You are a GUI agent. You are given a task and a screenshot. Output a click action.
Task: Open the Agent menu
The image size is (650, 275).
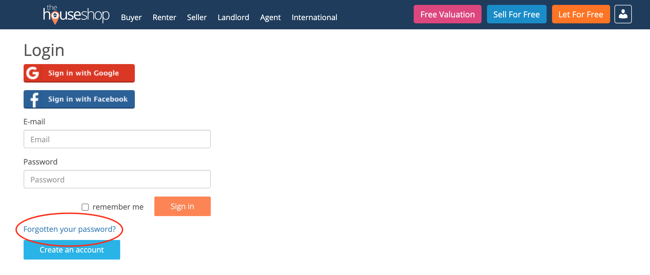click(x=270, y=17)
